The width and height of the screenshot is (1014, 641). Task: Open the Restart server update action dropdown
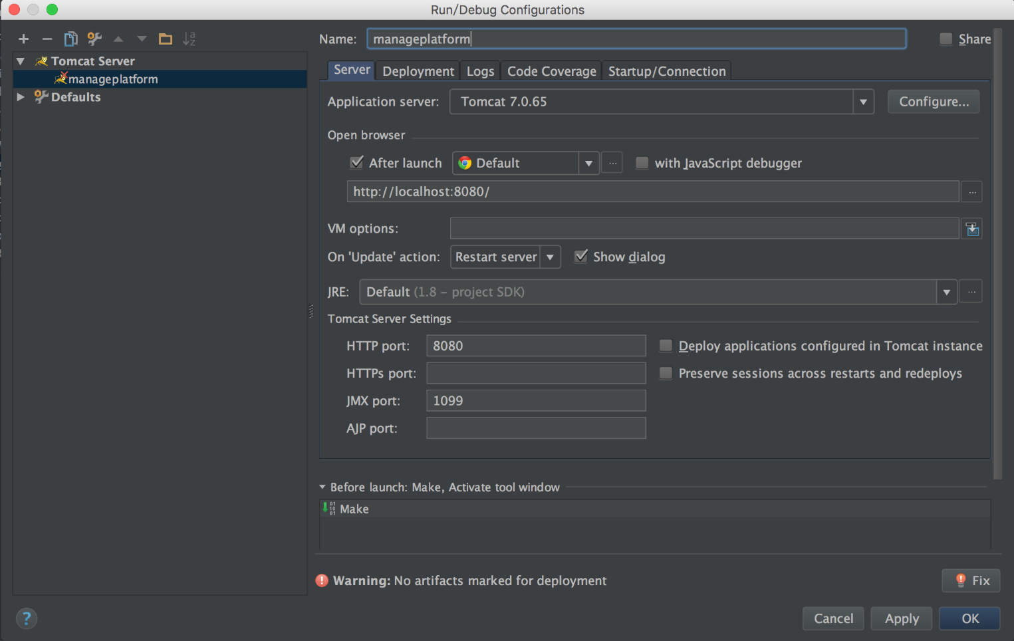[x=550, y=257]
